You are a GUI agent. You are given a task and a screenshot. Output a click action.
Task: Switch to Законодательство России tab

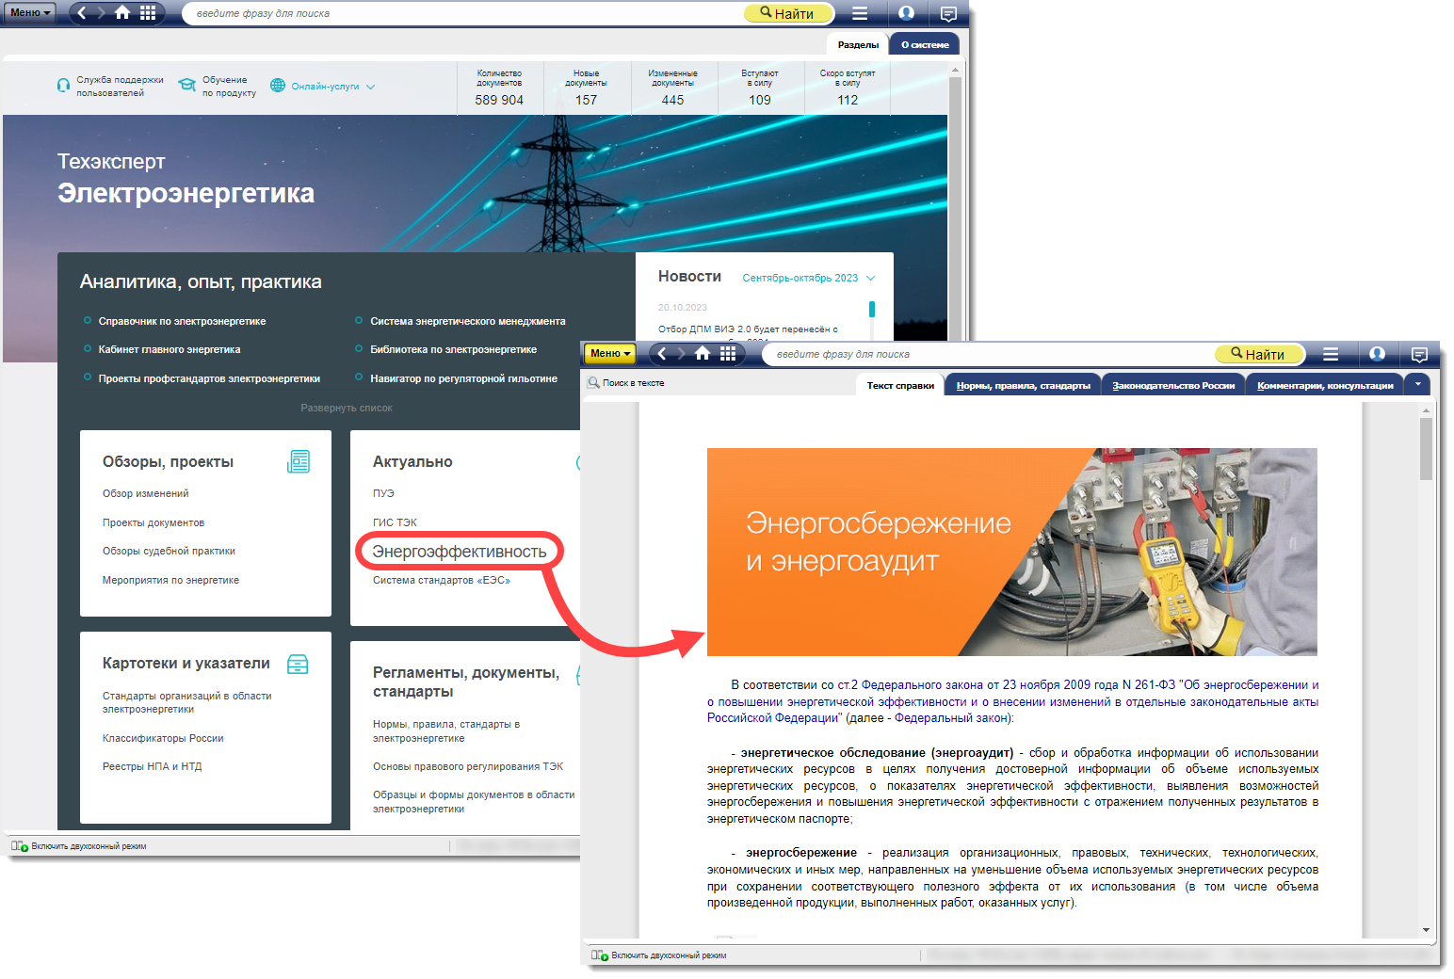pyautogui.click(x=1173, y=385)
